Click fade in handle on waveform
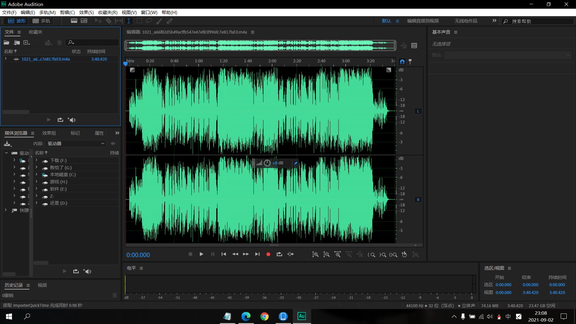 coord(132,70)
